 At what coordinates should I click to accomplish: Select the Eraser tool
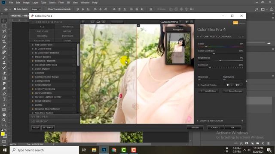4,73
